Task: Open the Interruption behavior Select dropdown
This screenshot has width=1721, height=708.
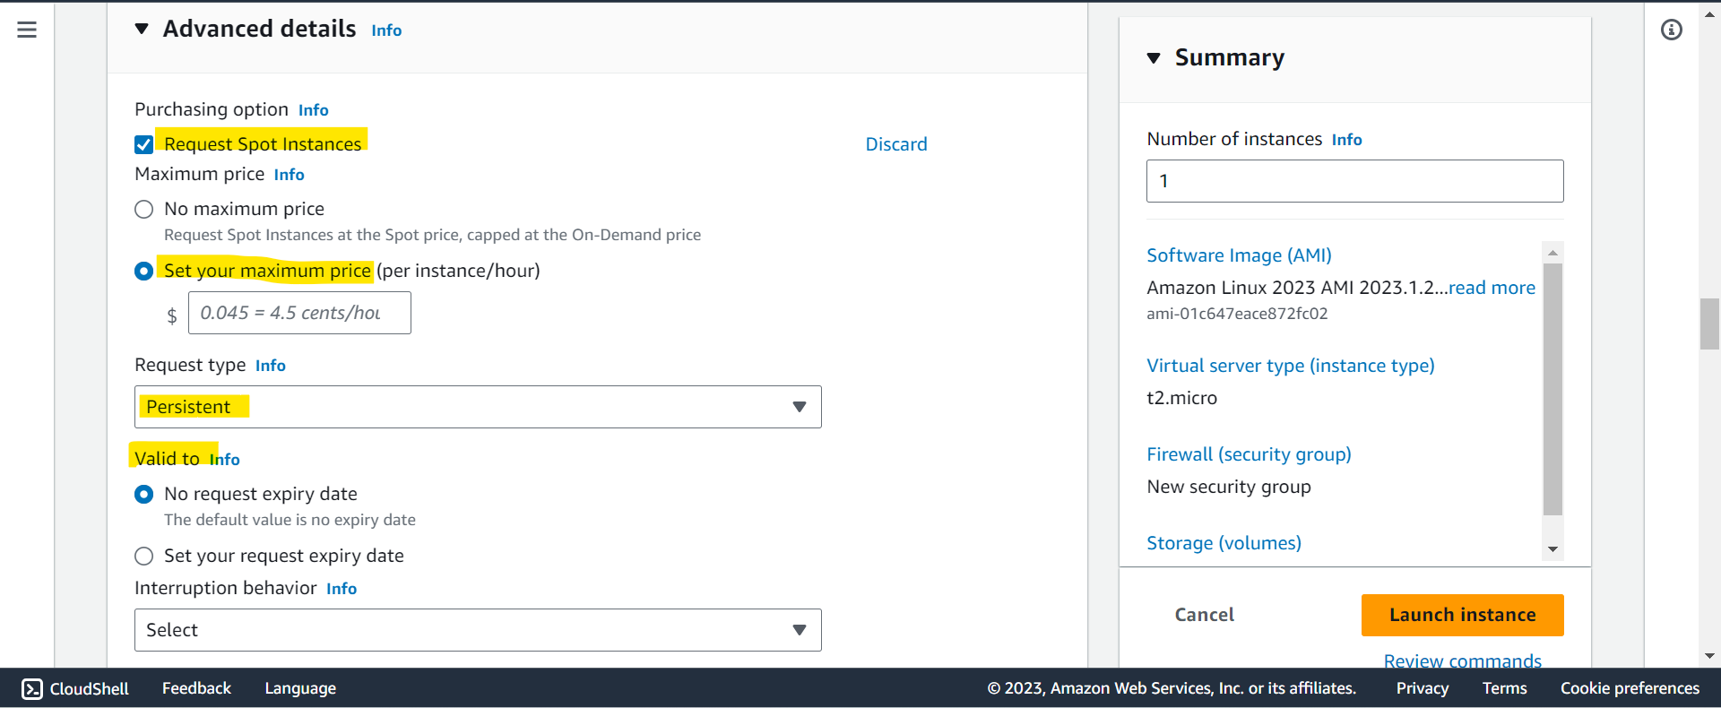Action: 478,630
